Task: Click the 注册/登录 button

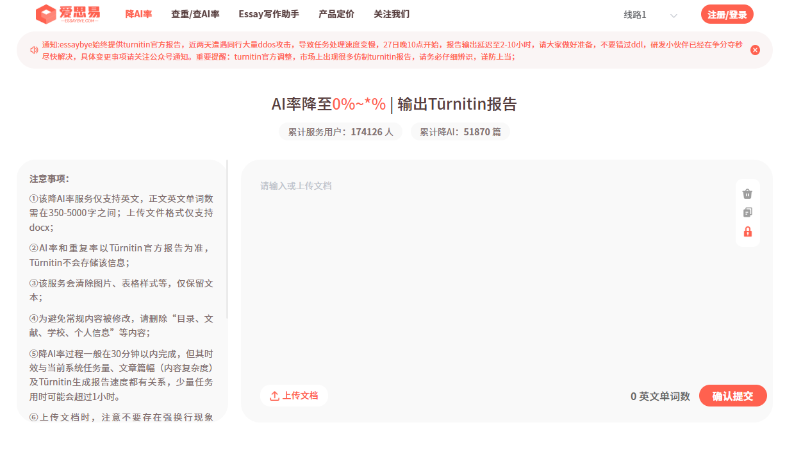Action: [x=727, y=14]
